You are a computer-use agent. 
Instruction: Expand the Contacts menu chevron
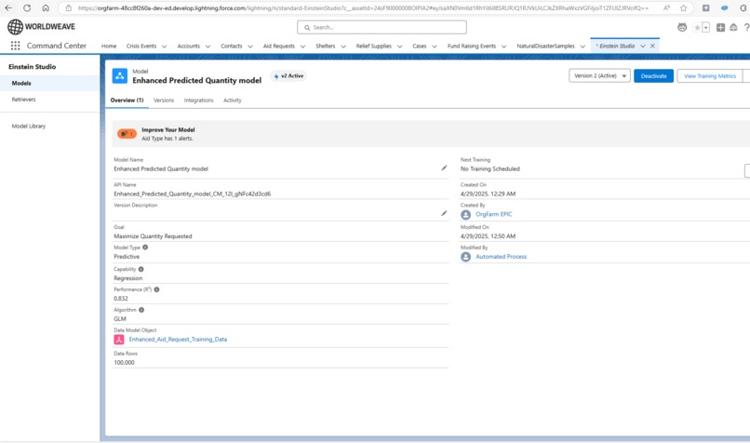coord(250,47)
